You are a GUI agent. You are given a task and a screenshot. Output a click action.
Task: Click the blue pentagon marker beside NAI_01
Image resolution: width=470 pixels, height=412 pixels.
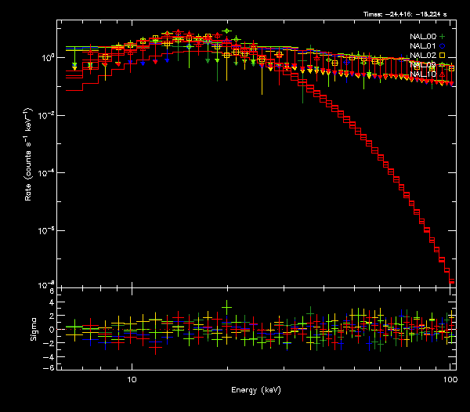coord(442,46)
